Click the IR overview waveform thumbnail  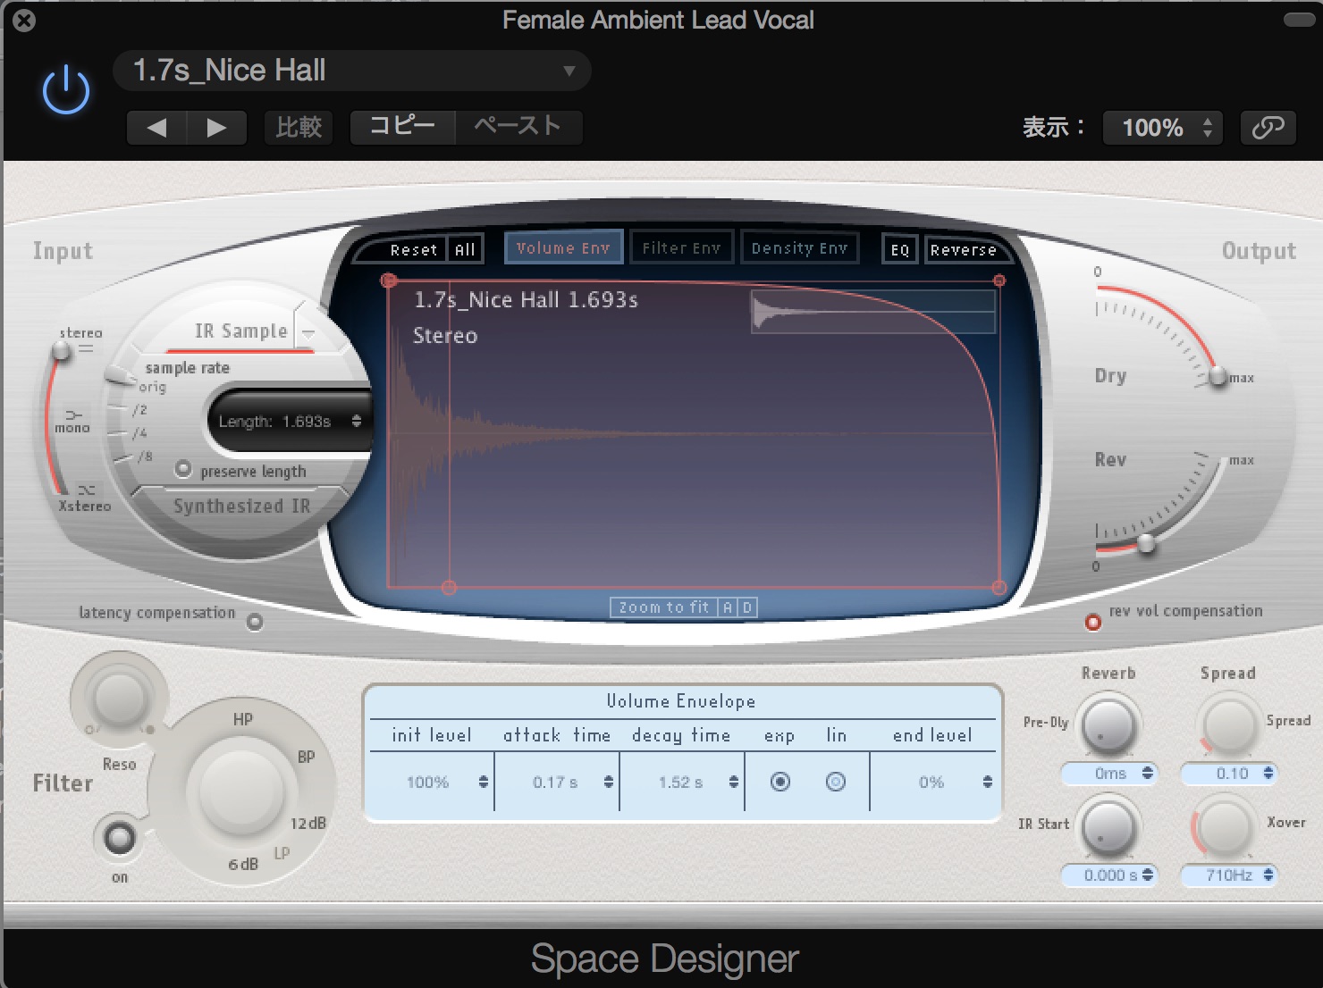pos(872,311)
